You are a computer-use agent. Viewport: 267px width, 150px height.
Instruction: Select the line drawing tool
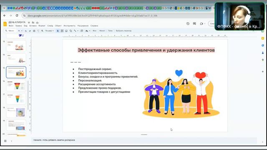75,31
